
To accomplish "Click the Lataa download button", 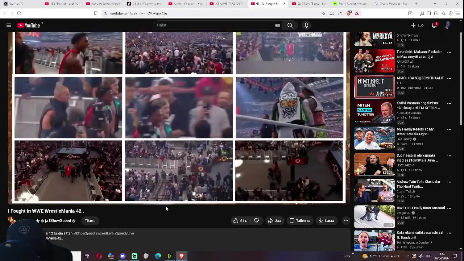I will [326, 221].
